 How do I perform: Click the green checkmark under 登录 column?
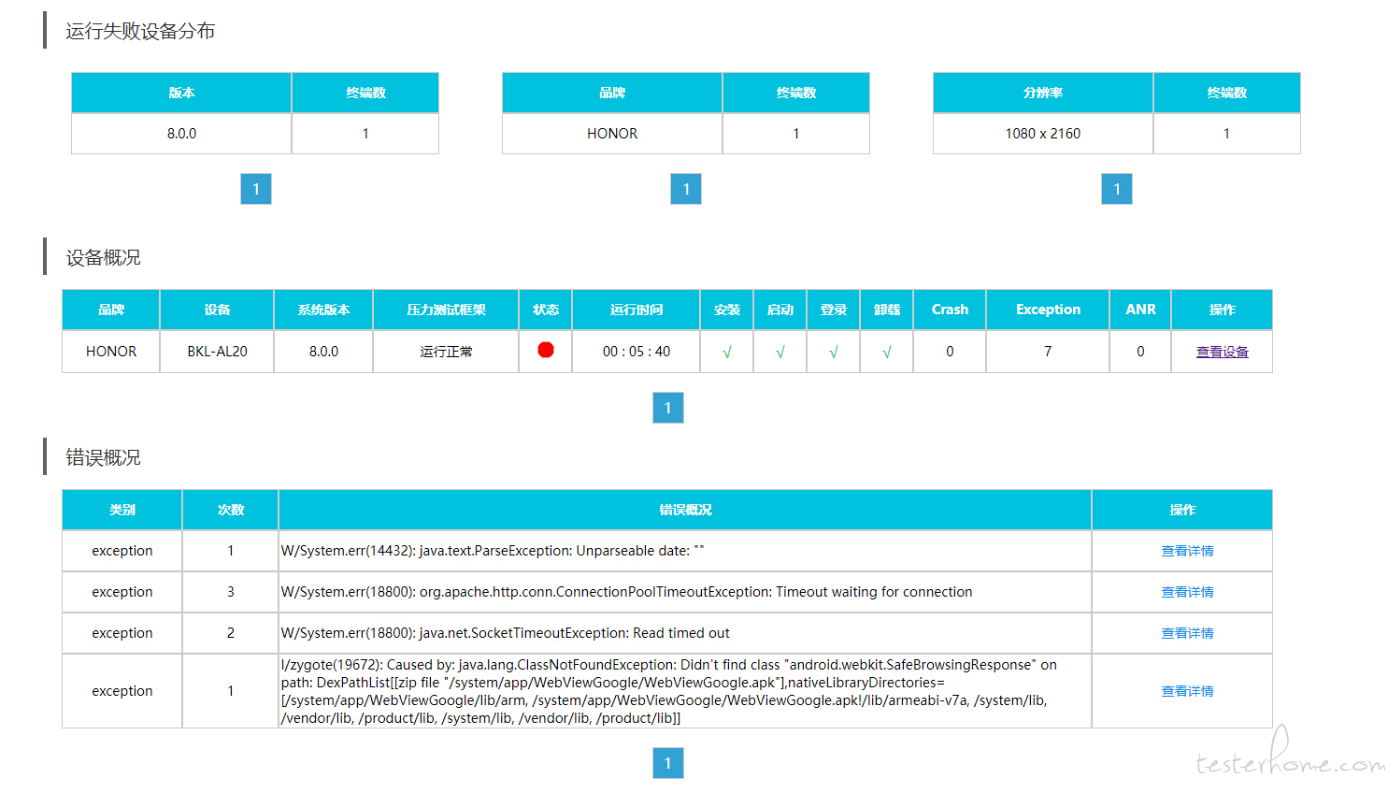[x=834, y=353]
